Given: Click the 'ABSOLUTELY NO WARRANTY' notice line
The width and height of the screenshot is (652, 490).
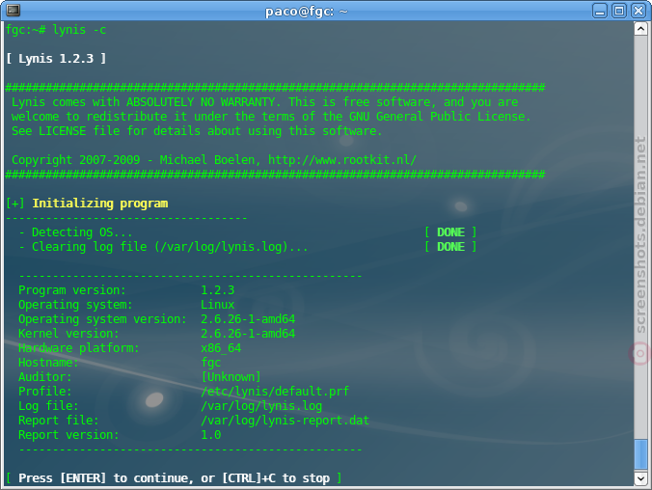Looking at the screenshot, I should pyautogui.click(x=265, y=102).
